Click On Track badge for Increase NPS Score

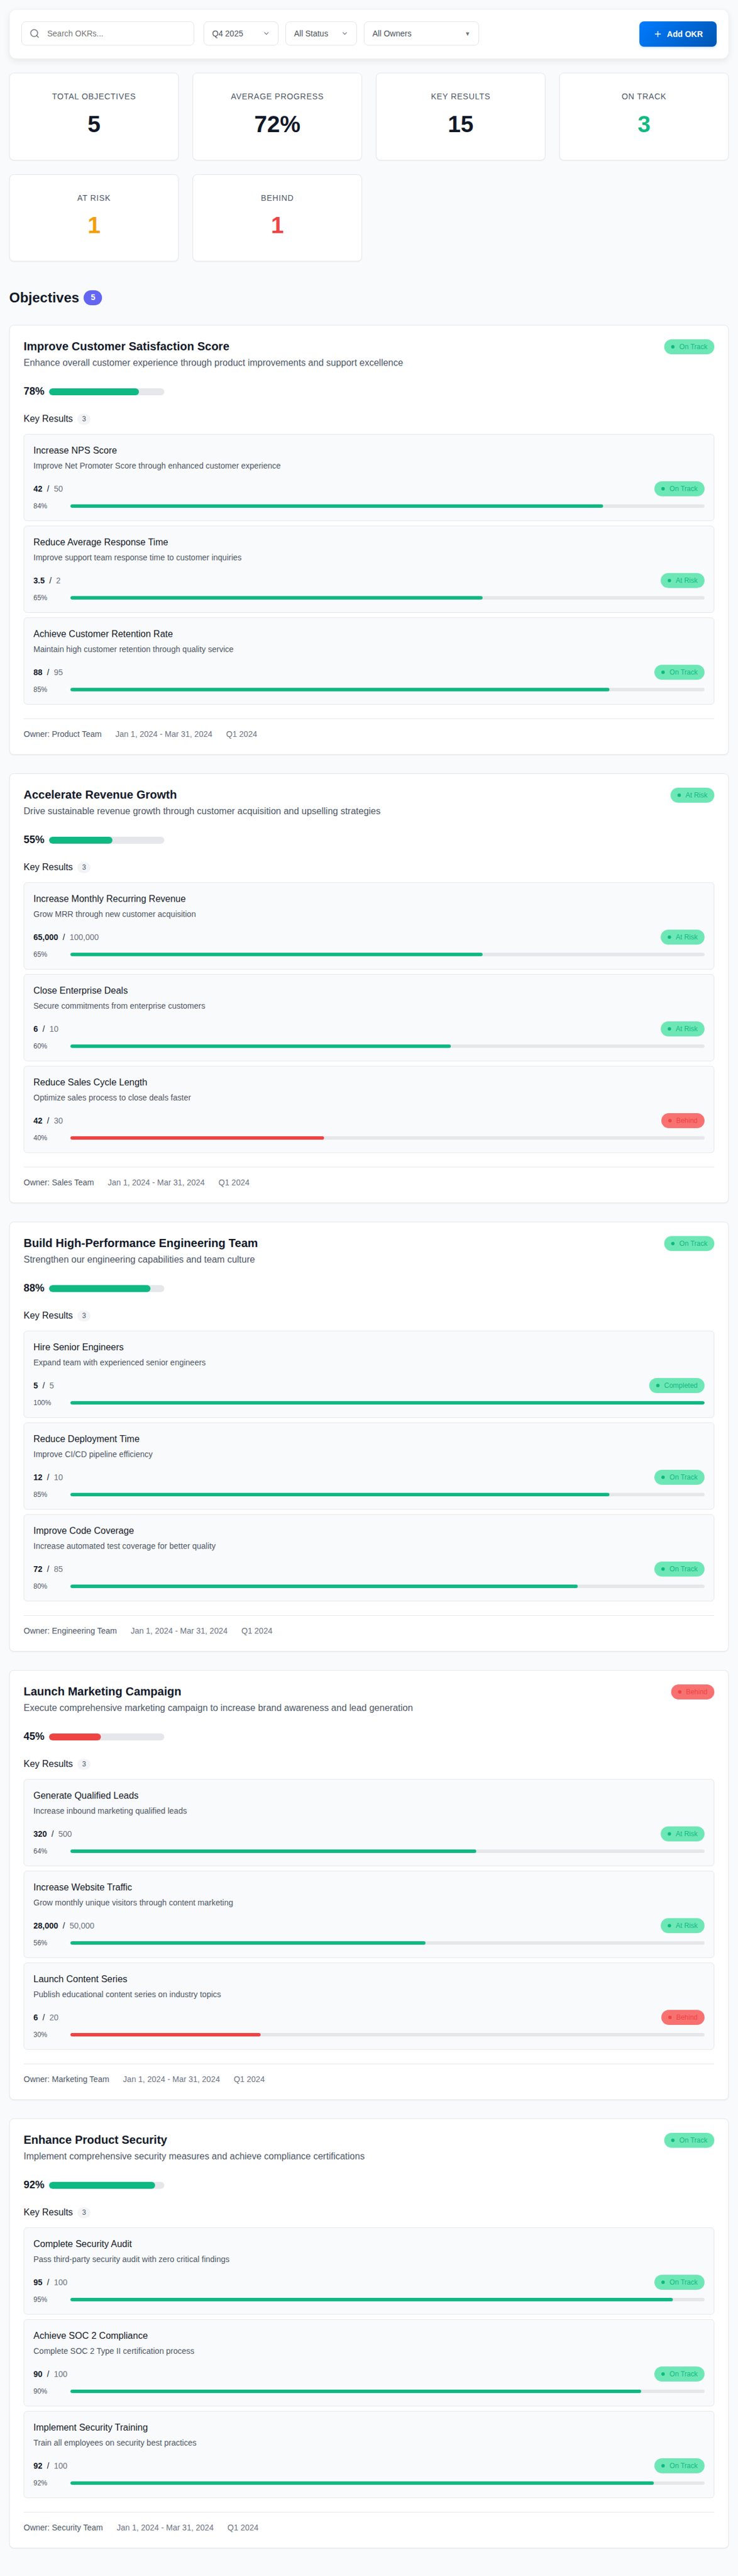coord(679,489)
